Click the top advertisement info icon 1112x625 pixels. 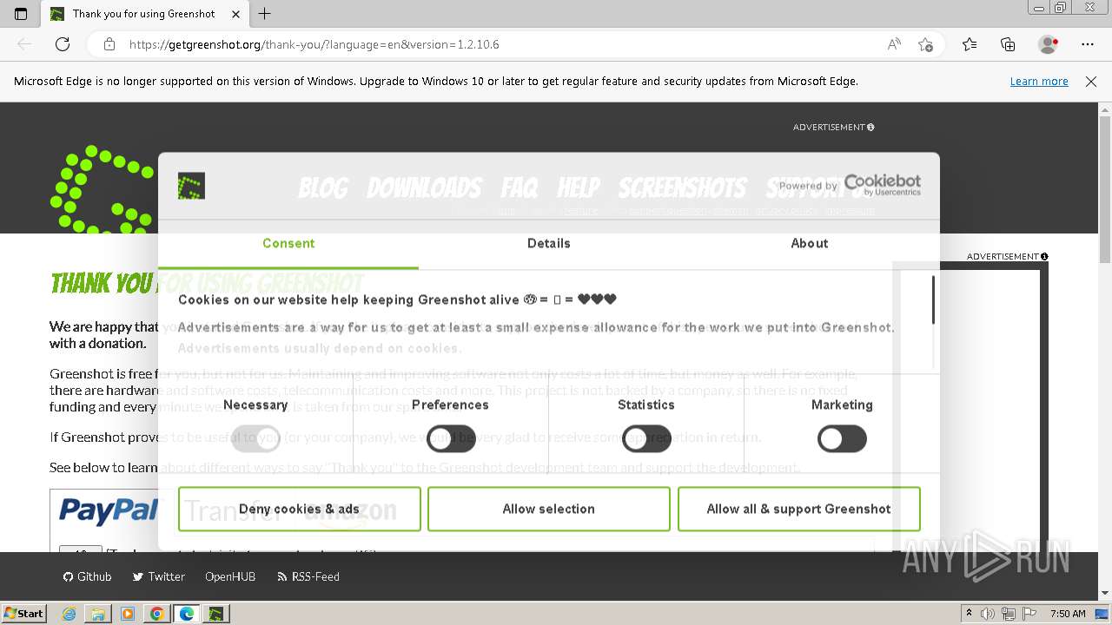[870, 127]
